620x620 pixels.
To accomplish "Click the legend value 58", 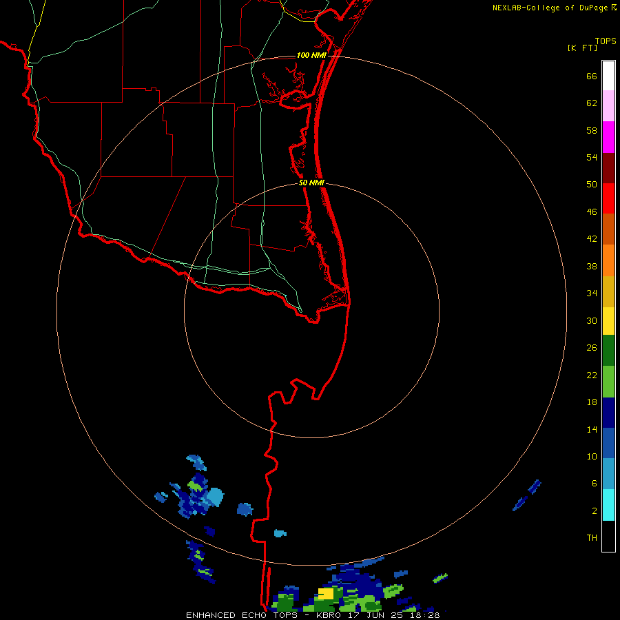I will click(x=592, y=130).
